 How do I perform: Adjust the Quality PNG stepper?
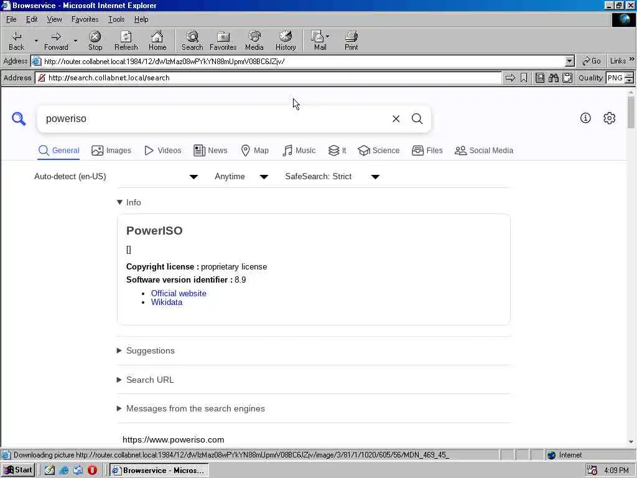coord(629,78)
